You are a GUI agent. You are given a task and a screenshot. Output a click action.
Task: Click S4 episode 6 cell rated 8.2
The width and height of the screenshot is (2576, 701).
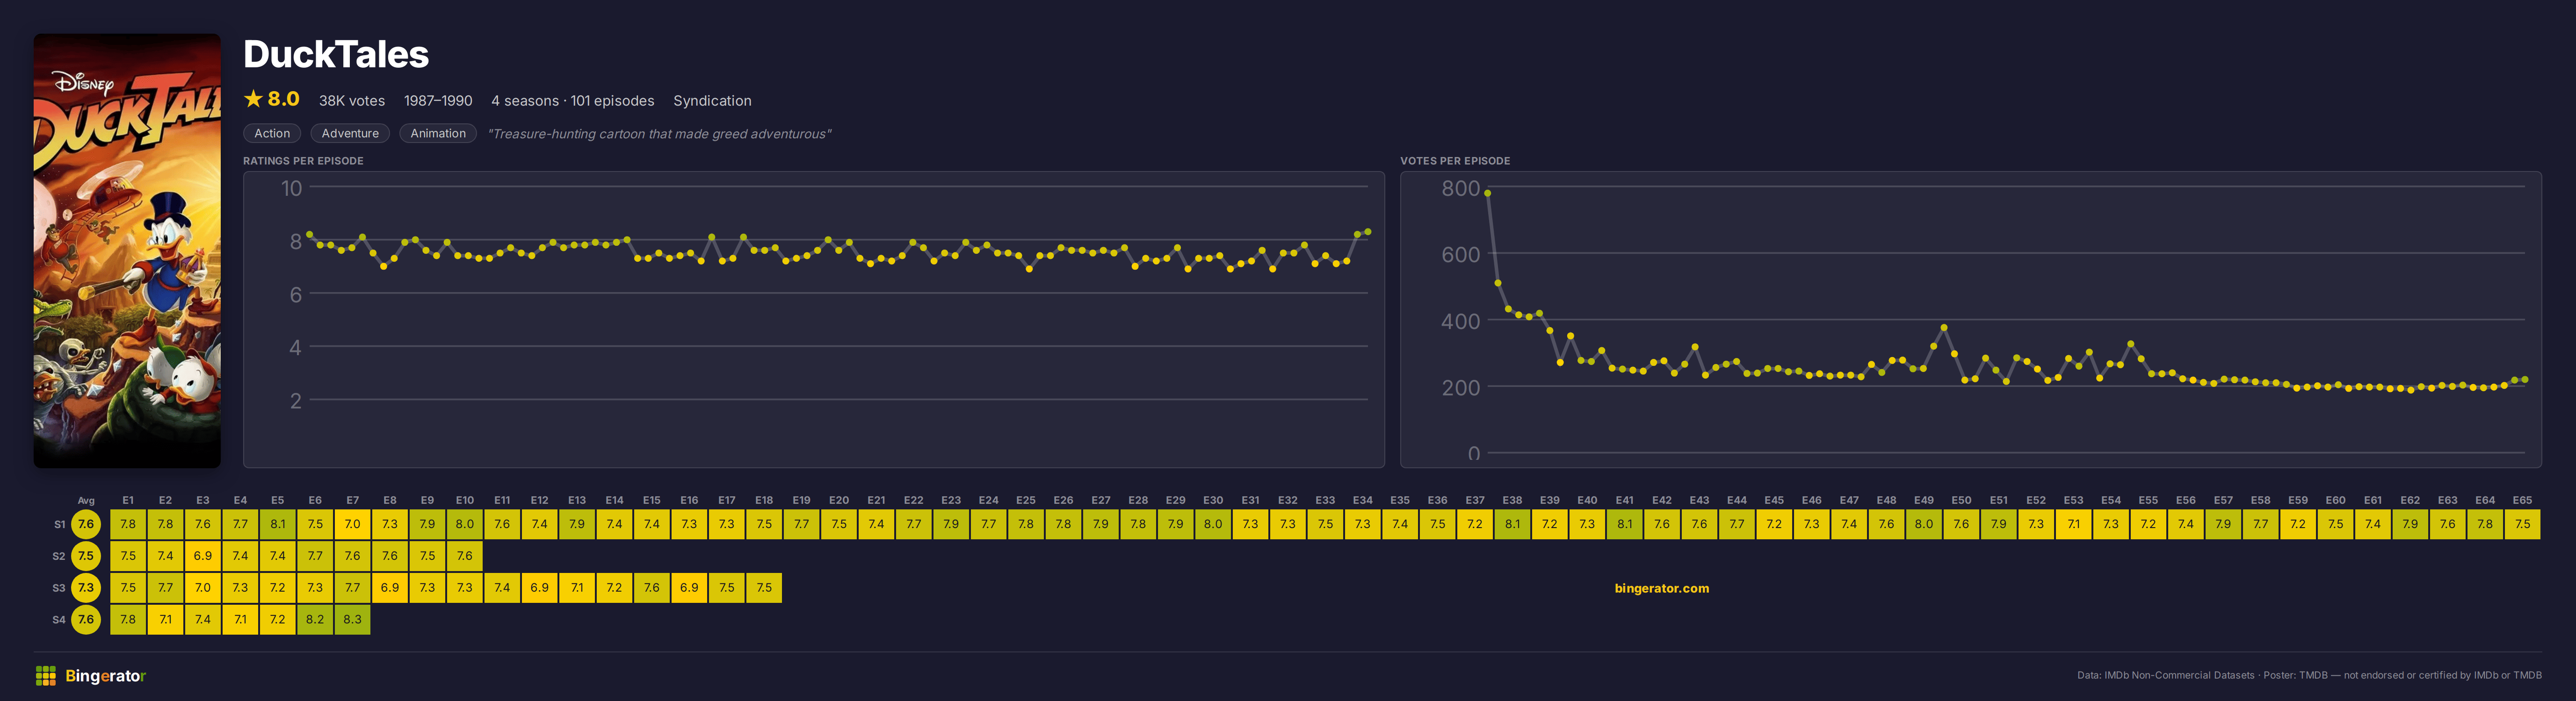315,619
